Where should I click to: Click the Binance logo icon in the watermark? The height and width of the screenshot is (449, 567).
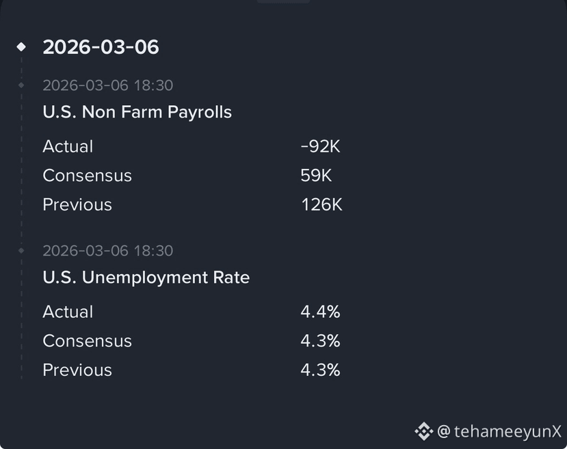coord(424,431)
